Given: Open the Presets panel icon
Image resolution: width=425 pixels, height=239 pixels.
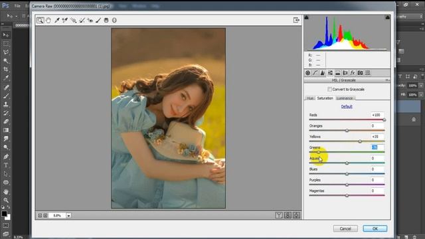Looking at the screenshot, I should (368, 73).
